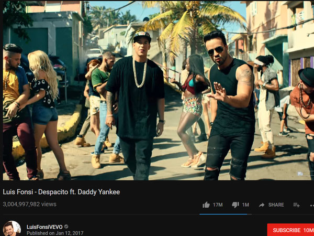
Task: Click the 3,004,997,982 views count
Action: [x=30, y=204]
